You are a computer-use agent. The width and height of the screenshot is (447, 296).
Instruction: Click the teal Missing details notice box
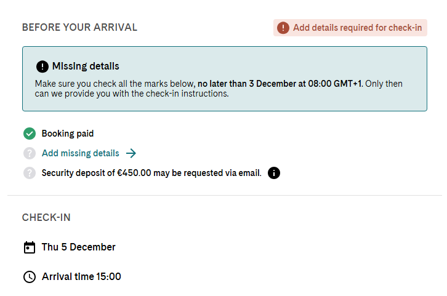[225, 79]
